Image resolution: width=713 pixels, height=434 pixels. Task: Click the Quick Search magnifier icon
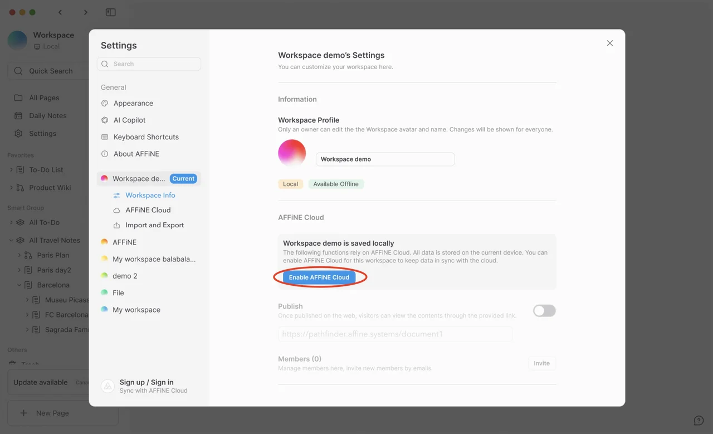[x=18, y=71]
